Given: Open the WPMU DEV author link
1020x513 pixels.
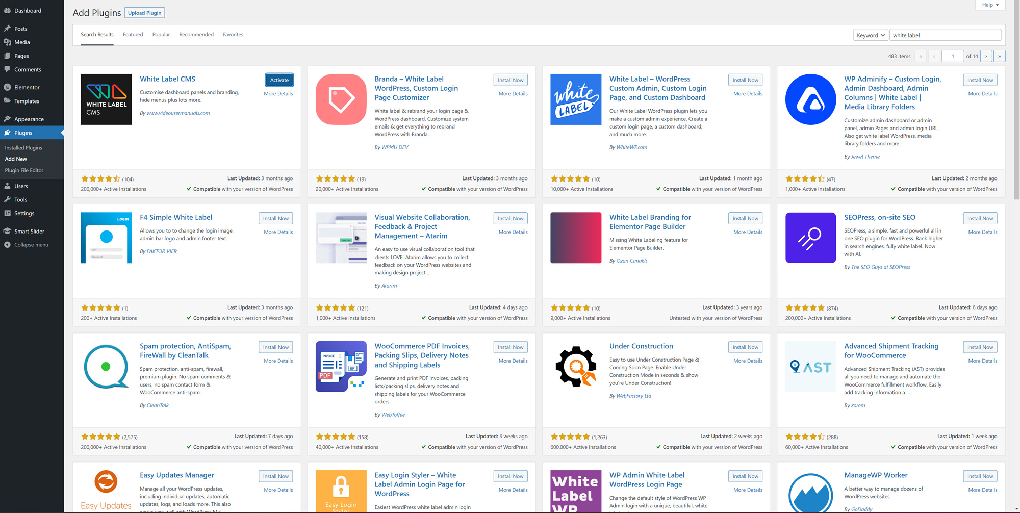Looking at the screenshot, I should pos(395,147).
